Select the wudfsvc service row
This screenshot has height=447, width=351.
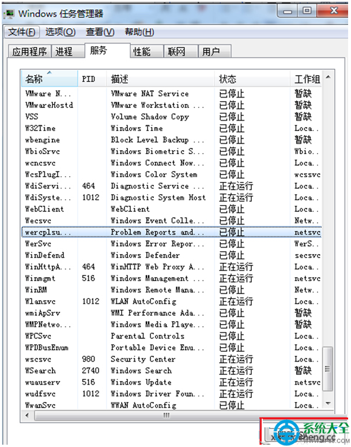[x=172, y=394]
